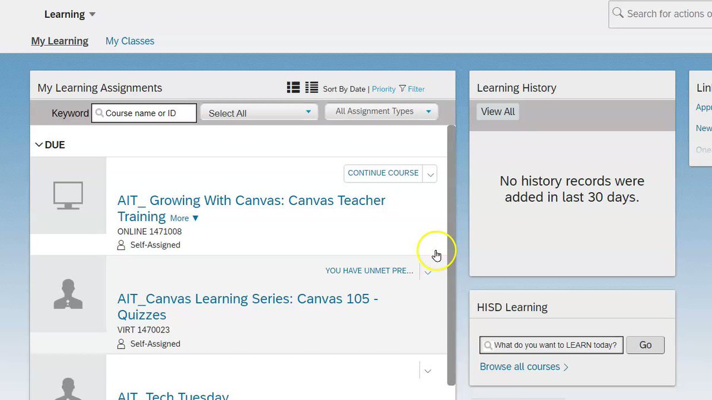Click the magnifier icon in Keyword field

[100, 113]
